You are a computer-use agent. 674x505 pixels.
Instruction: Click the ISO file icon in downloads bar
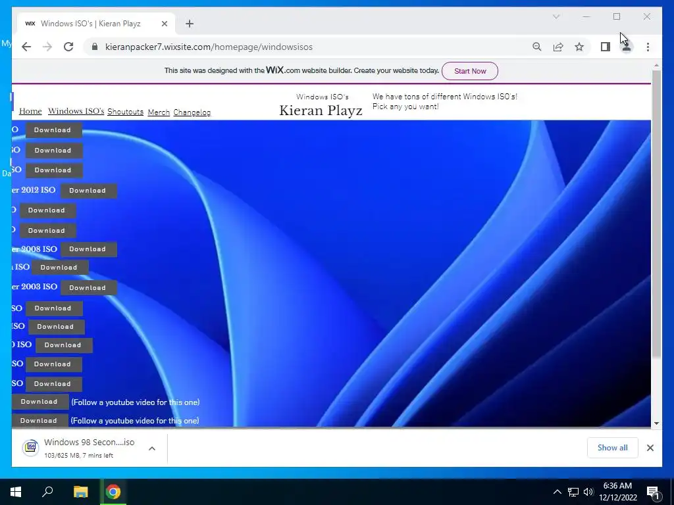coord(31,447)
